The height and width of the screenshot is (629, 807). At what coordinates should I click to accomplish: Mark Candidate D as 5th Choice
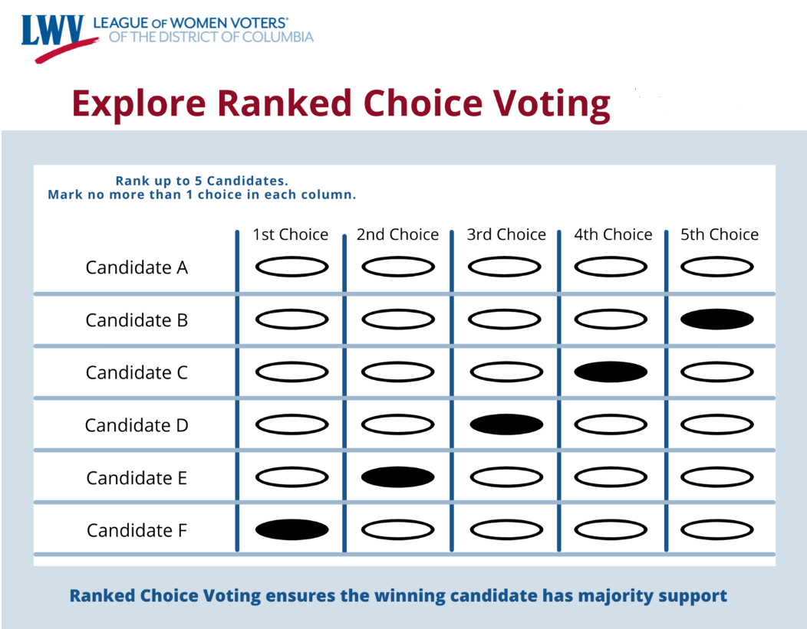717,424
